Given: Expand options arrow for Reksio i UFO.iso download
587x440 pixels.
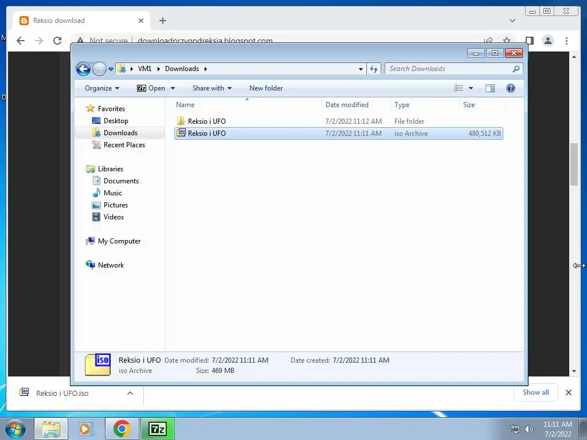Looking at the screenshot, I should (x=130, y=393).
